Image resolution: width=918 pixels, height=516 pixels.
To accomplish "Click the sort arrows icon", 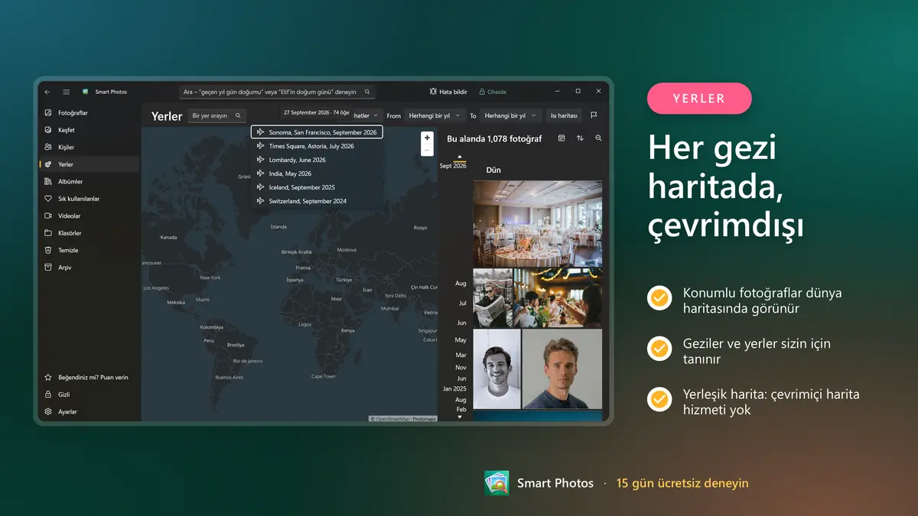I will coord(580,138).
